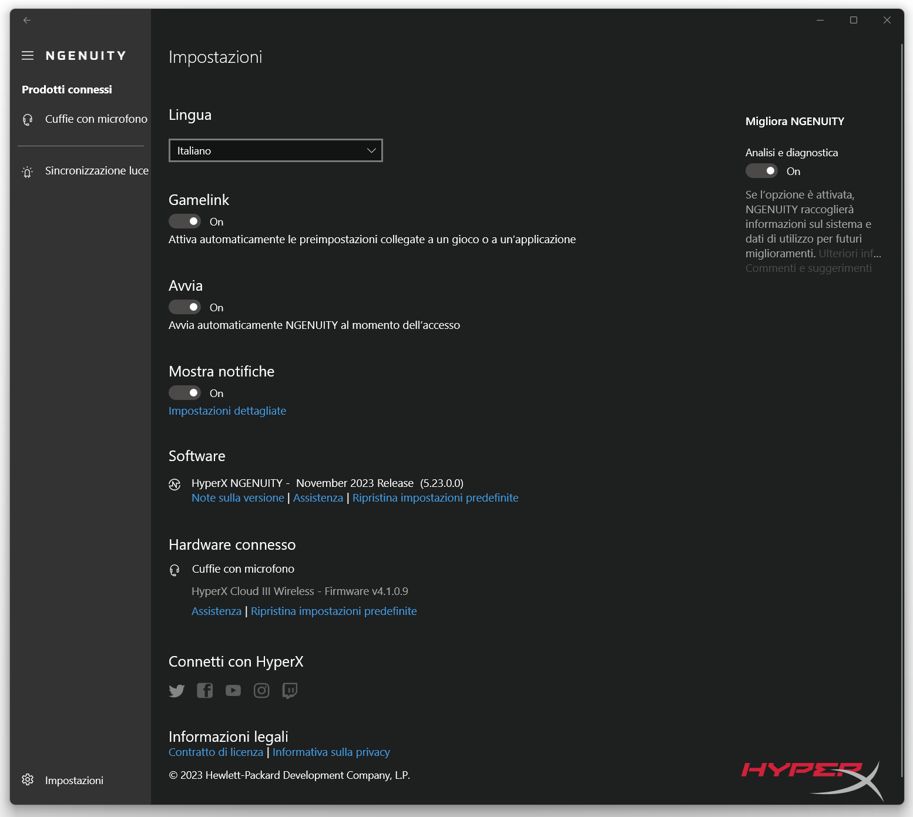Screen dimensions: 913x817
Task: Minimize the NGENUITY window
Action: click(x=820, y=20)
